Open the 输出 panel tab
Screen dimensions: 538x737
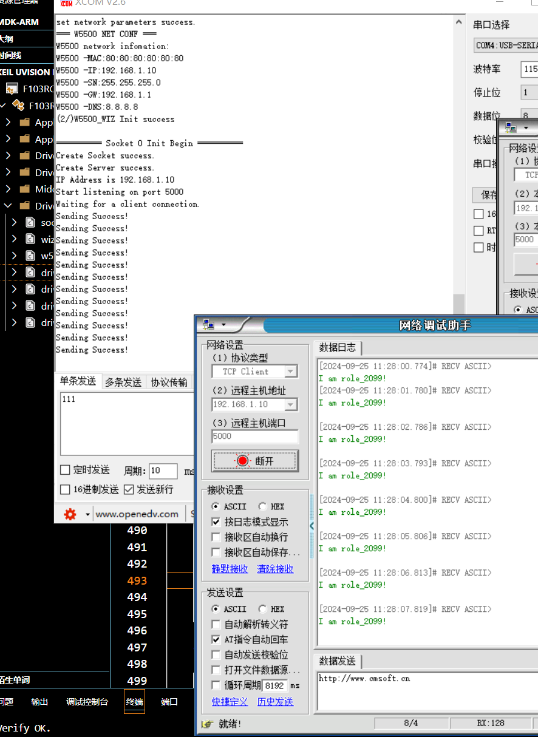pyautogui.click(x=39, y=702)
